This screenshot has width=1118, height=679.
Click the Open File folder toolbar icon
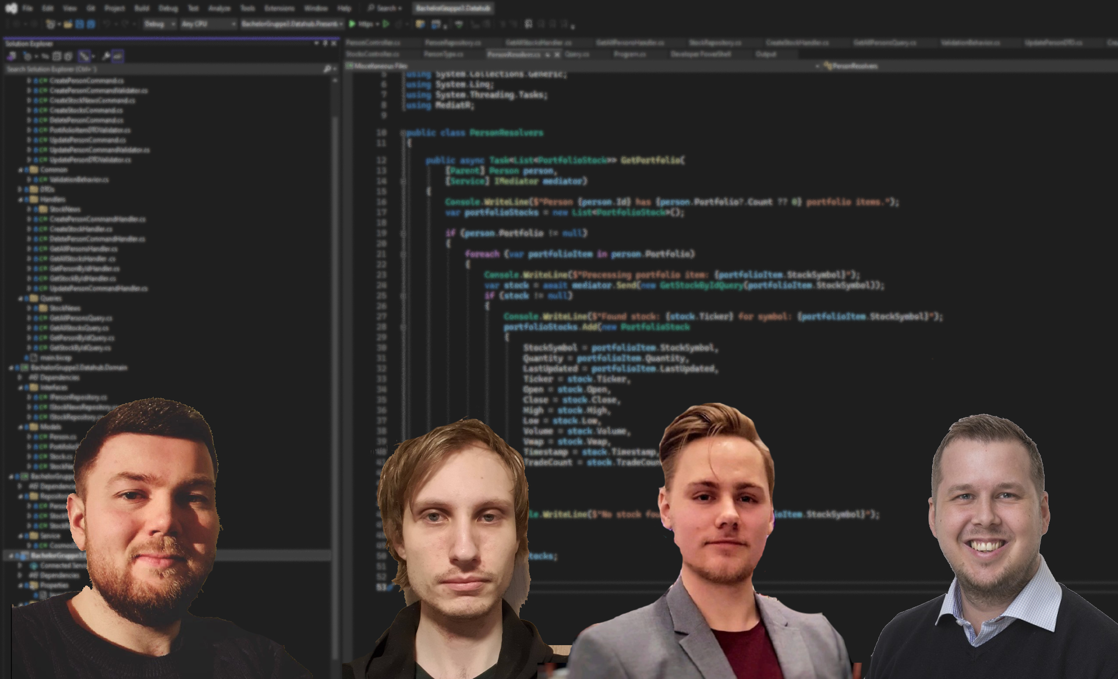point(68,24)
